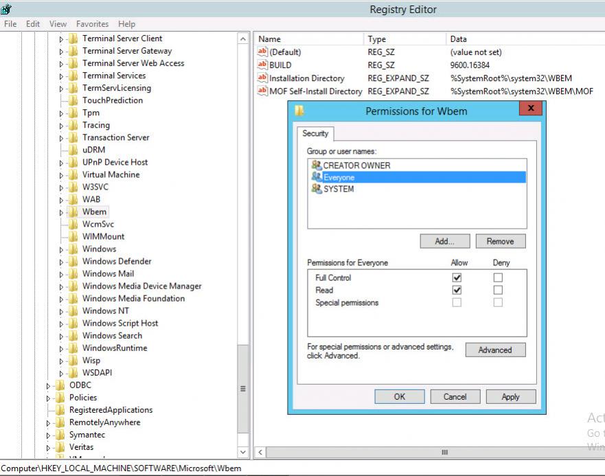Expand the Terminal Server Gateway key
Screen dimensions: 605x476
tap(61, 52)
